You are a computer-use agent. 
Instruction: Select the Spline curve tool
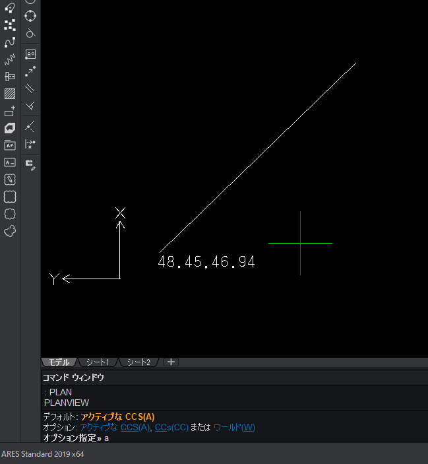(10, 42)
